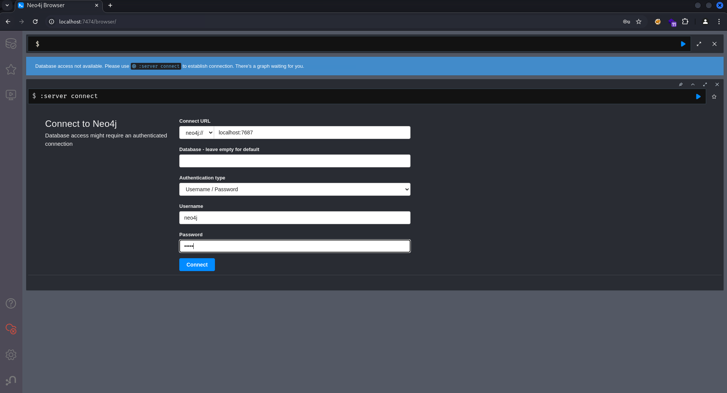Screen dimensions: 727x393
Task: Open Browser Settings gear icon
Action: (11, 355)
